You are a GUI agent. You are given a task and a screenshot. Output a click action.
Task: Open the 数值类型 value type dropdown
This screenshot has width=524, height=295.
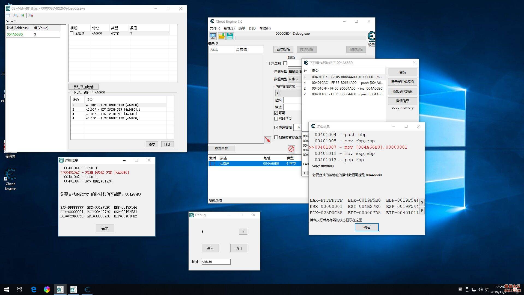coord(295,79)
